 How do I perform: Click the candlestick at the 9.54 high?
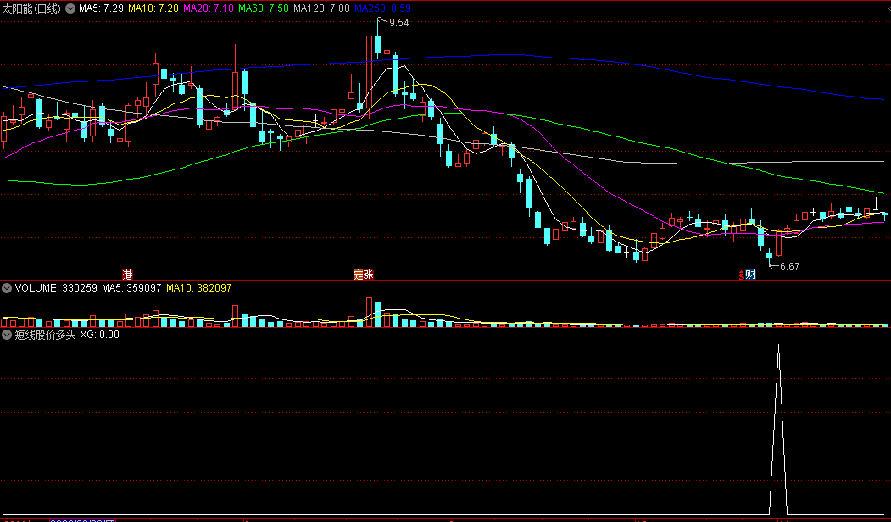pyautogui.click(x=377, y=47)
